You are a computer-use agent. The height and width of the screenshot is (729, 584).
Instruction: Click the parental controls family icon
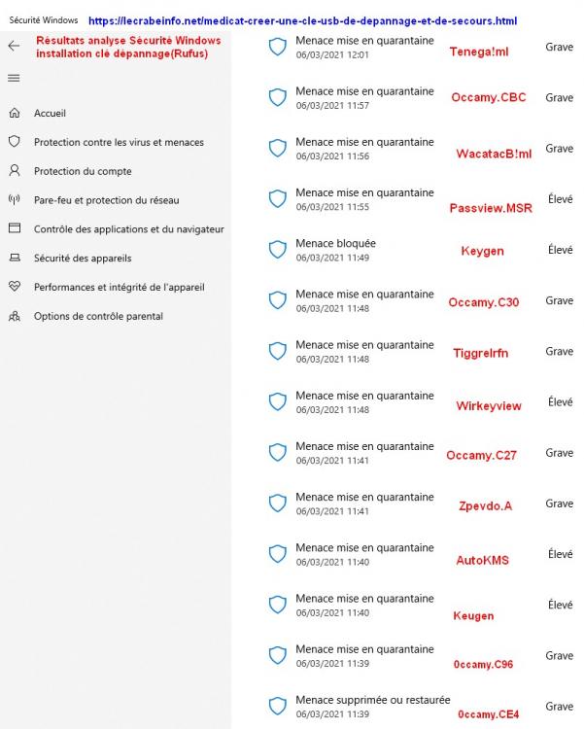[14, 317]
